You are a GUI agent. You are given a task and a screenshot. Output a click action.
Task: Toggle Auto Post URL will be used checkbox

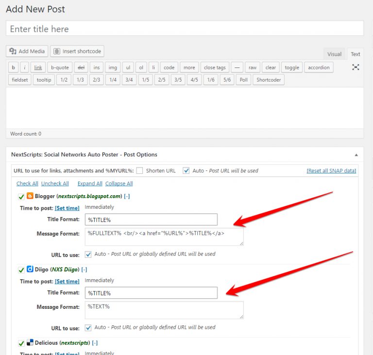coord(186,170)
